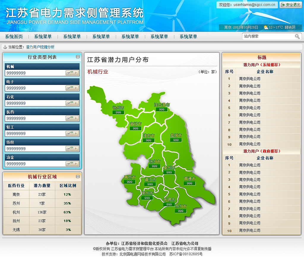304x260 pixels.
Task: Open the 机械 industry detail arrow icon
Action: click(x=72, y=72)
